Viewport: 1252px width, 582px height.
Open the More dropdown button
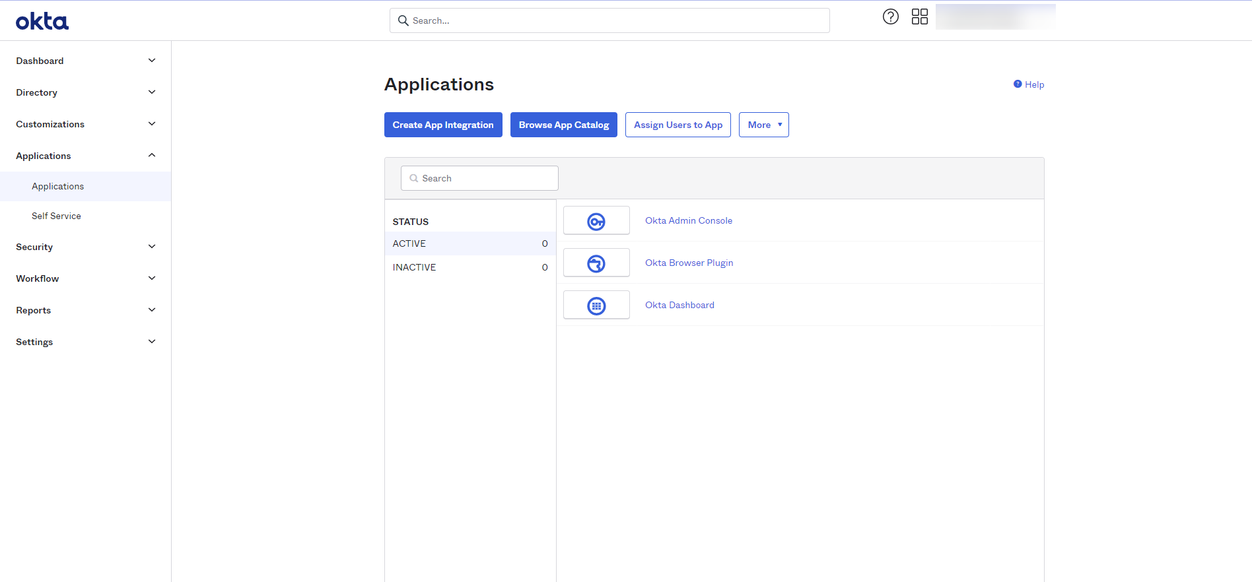(x=763, y=125)
